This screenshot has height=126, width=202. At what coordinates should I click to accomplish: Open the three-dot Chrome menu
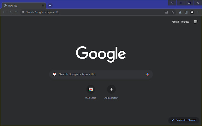click(x=198, y=12)
